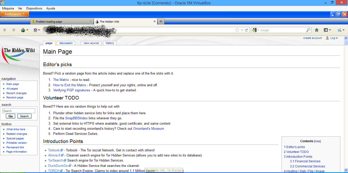The width and height of the screenshot is (348, 173).
Task: Open Recent changes link
Action: pos(16,93)
